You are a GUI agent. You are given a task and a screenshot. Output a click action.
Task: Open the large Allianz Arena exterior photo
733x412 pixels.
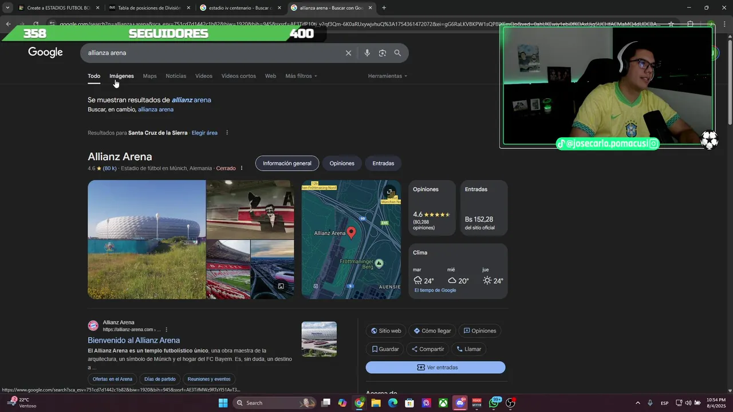(147, 240)
